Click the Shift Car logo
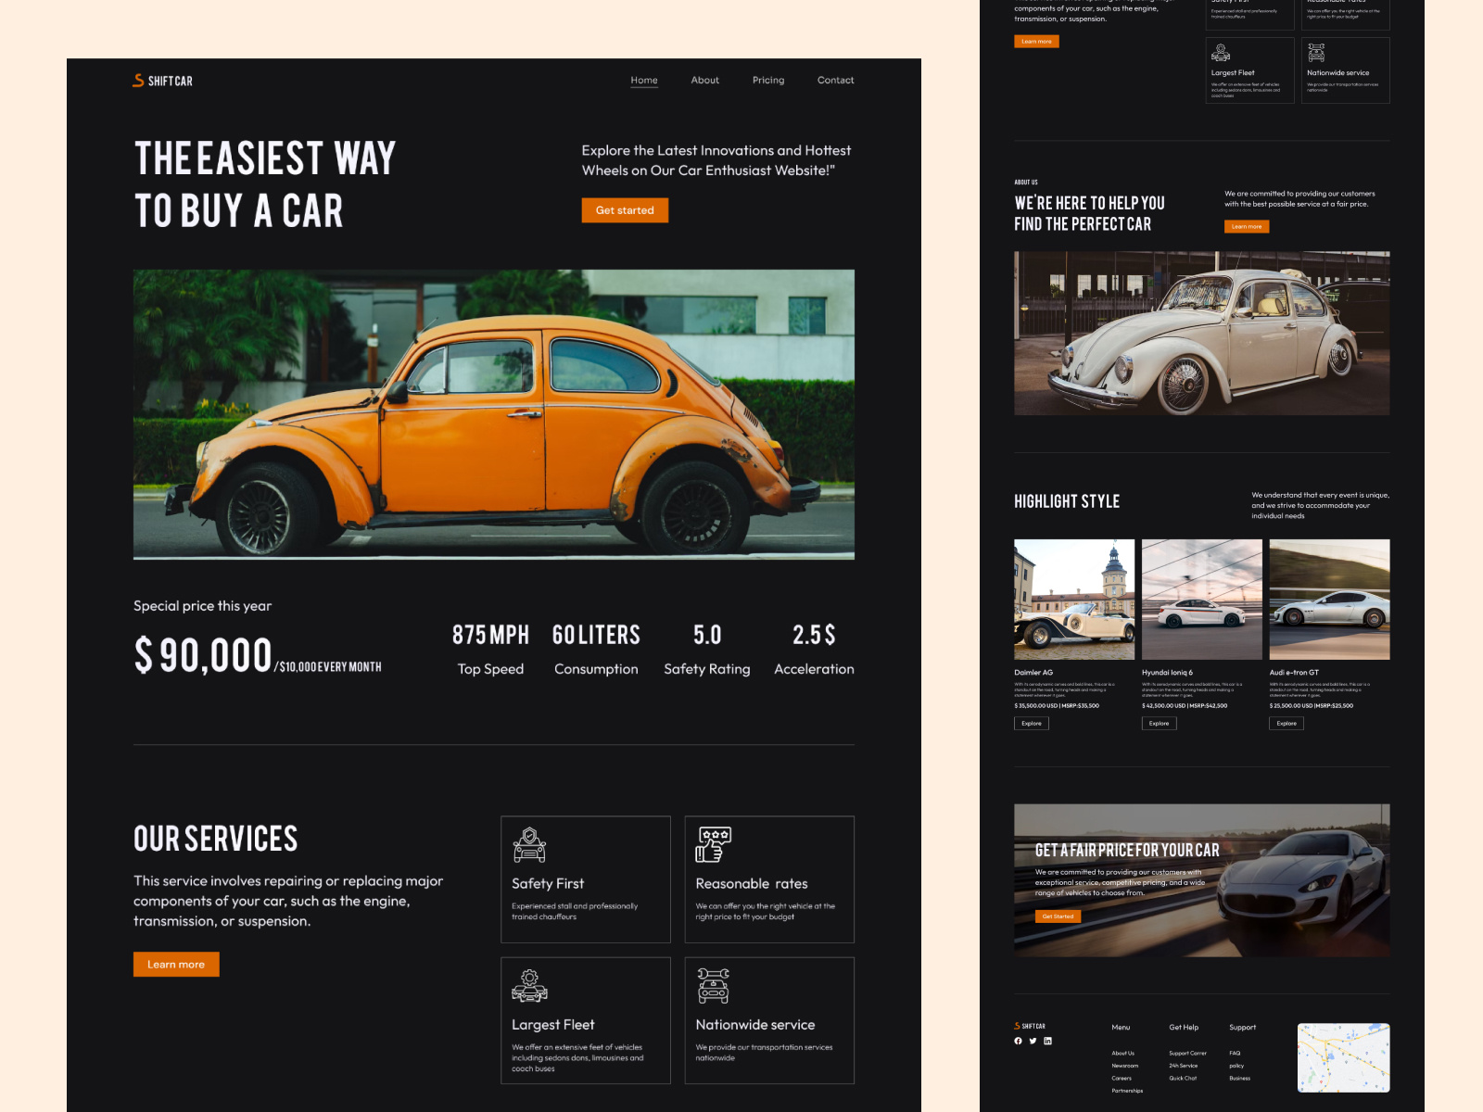1483x1112 pixels. (x=161, y=81)
